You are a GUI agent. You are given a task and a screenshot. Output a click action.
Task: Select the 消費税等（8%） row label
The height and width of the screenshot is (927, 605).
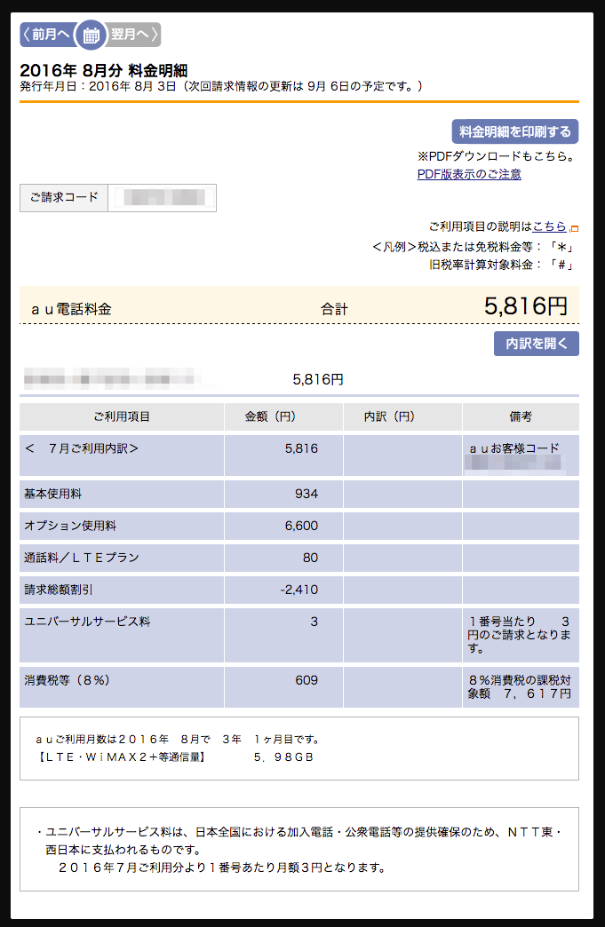(x=68, y=680)
